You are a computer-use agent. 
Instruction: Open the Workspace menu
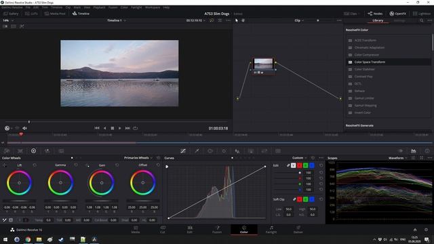pyautogui.click(x=153, y=7)
